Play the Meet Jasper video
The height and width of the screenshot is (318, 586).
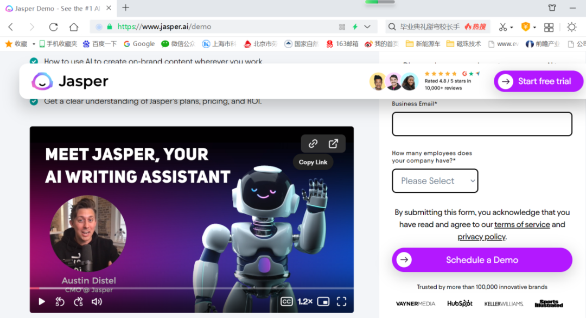point(41,302)
